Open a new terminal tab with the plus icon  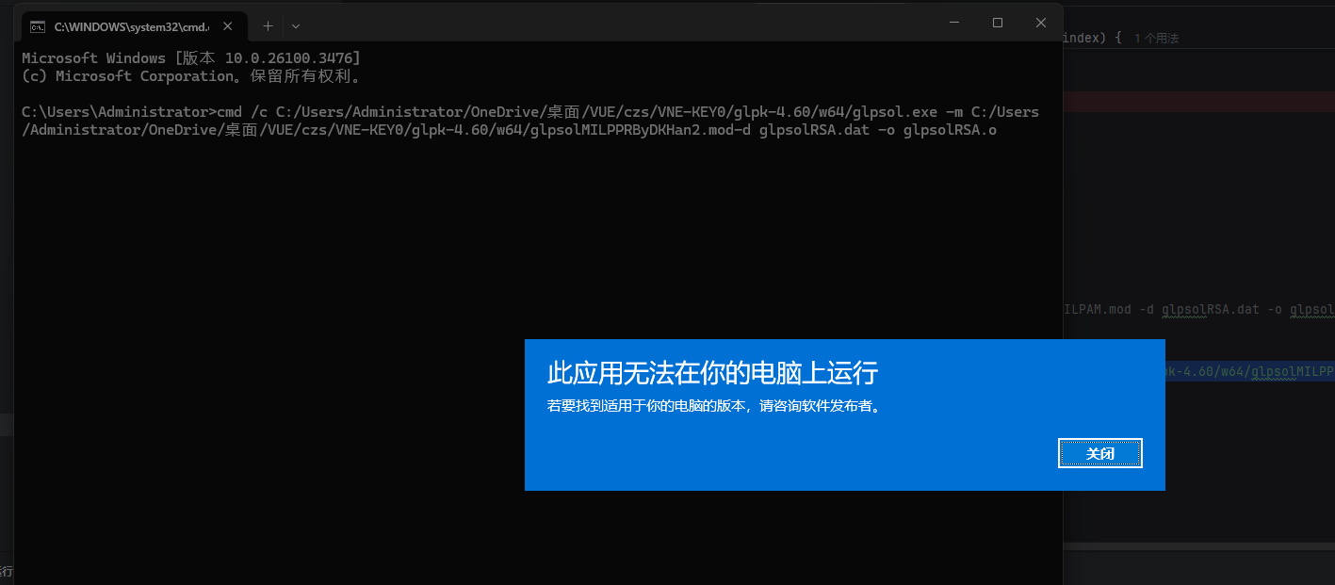tap(268, 25)
